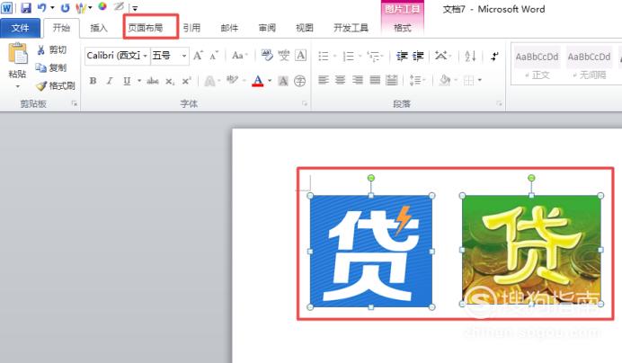
Task: Click the Paste clipboard icon
Action: click(18, 54)
